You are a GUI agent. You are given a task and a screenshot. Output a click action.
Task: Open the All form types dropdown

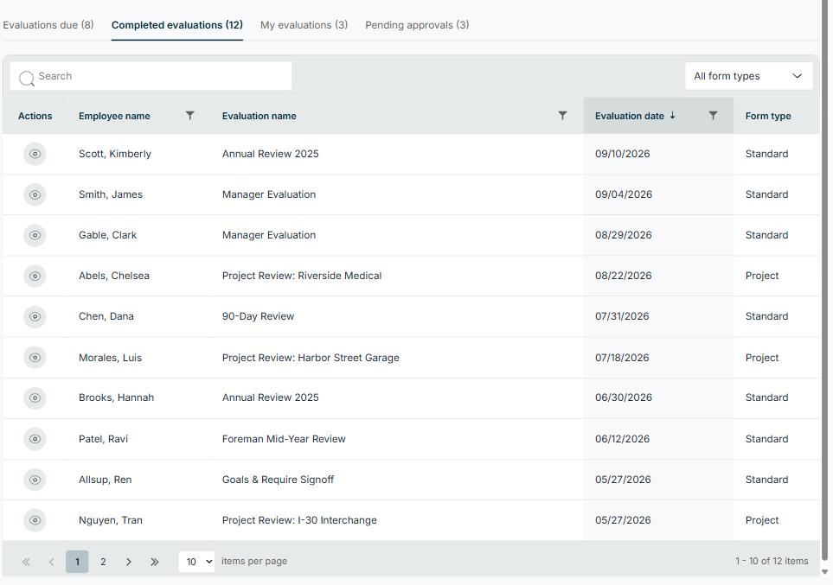click(748, 76)
